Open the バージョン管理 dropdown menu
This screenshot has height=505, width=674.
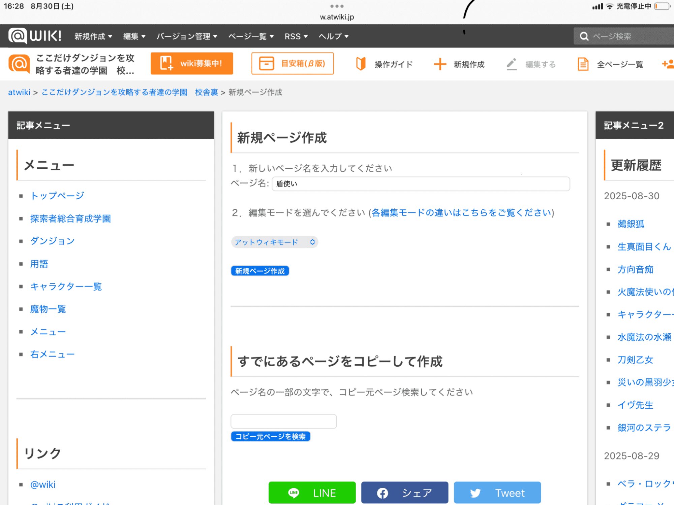click(x=187, y=36)
